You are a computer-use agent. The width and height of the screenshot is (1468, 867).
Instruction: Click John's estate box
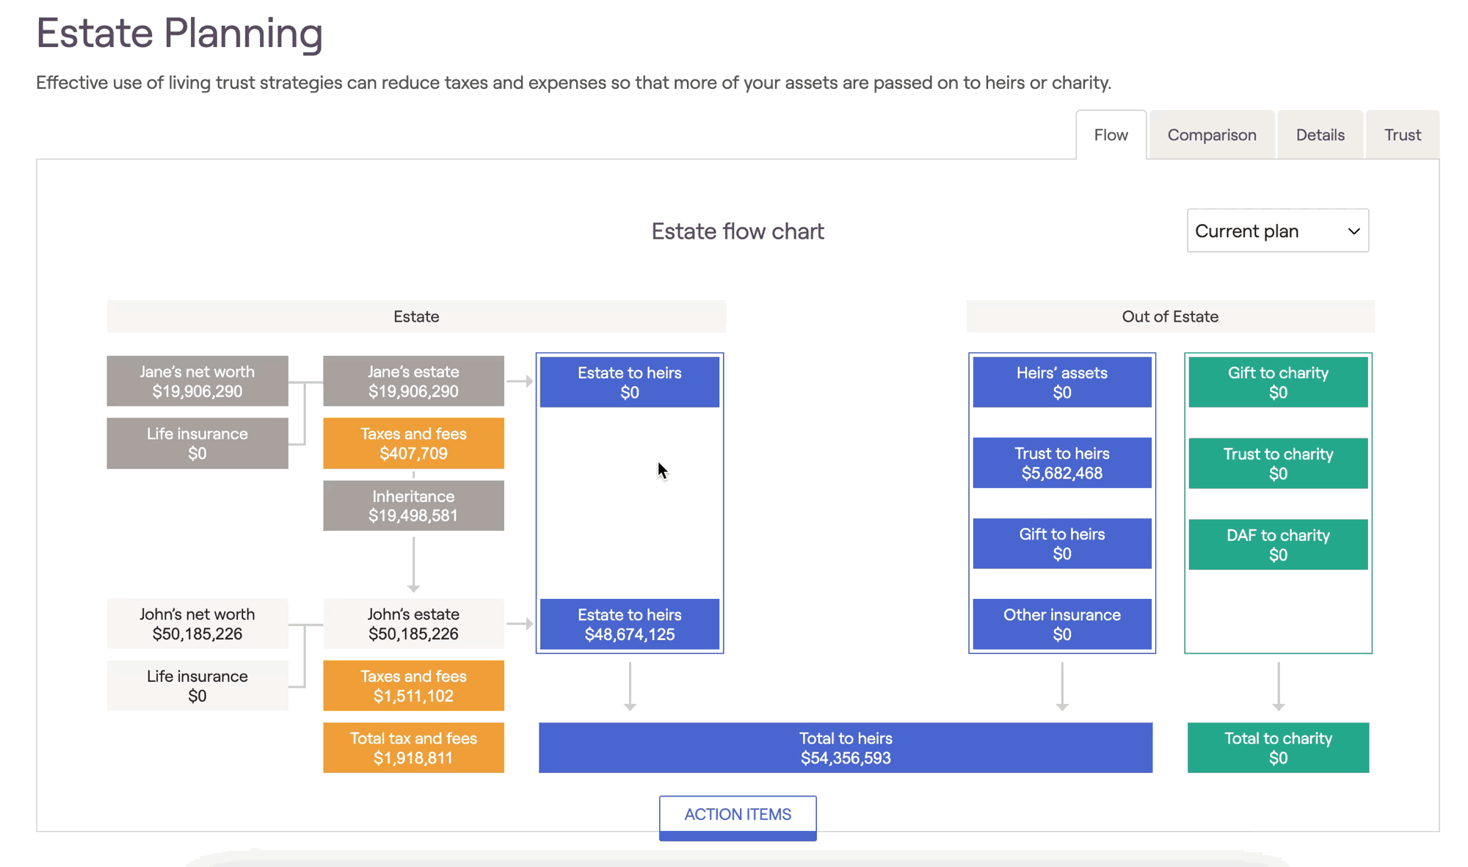pos(413,623)
